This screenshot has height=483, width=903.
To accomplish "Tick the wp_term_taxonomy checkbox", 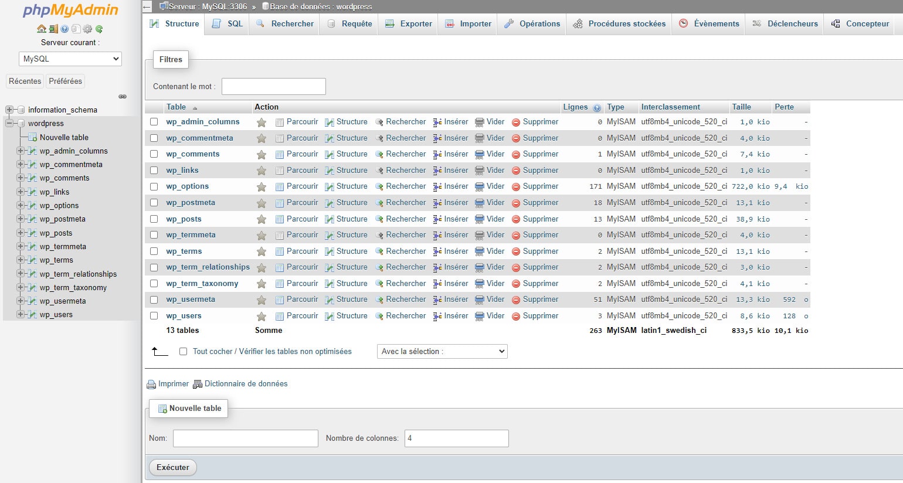I will click(154, 284).
